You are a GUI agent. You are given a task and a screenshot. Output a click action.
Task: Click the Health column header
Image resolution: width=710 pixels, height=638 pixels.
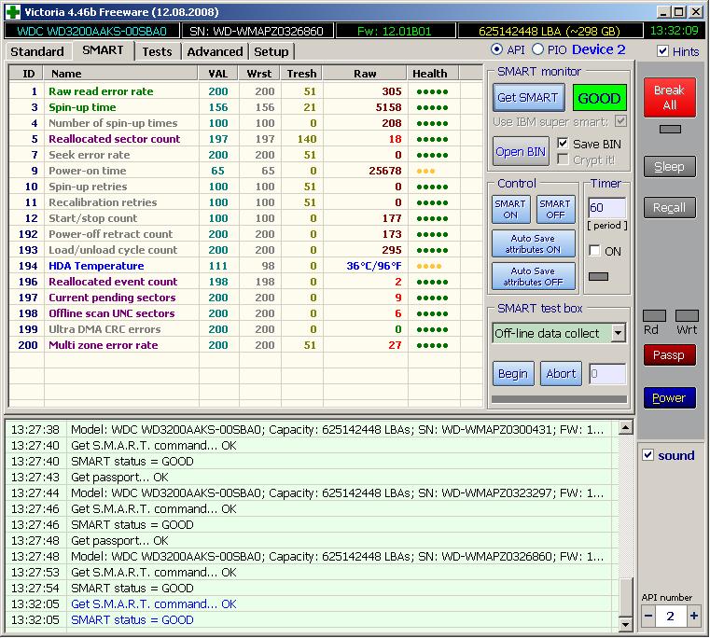(x=433, y=74)
